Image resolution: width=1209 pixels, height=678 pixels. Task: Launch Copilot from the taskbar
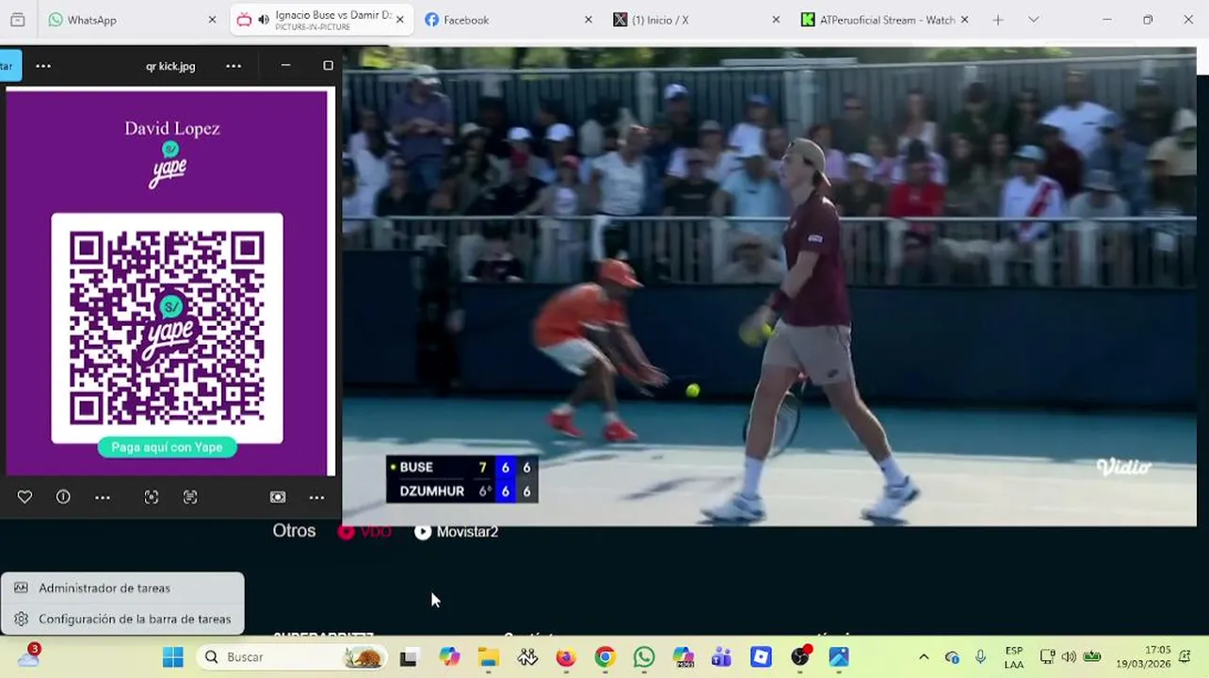[x=449, y=657]
